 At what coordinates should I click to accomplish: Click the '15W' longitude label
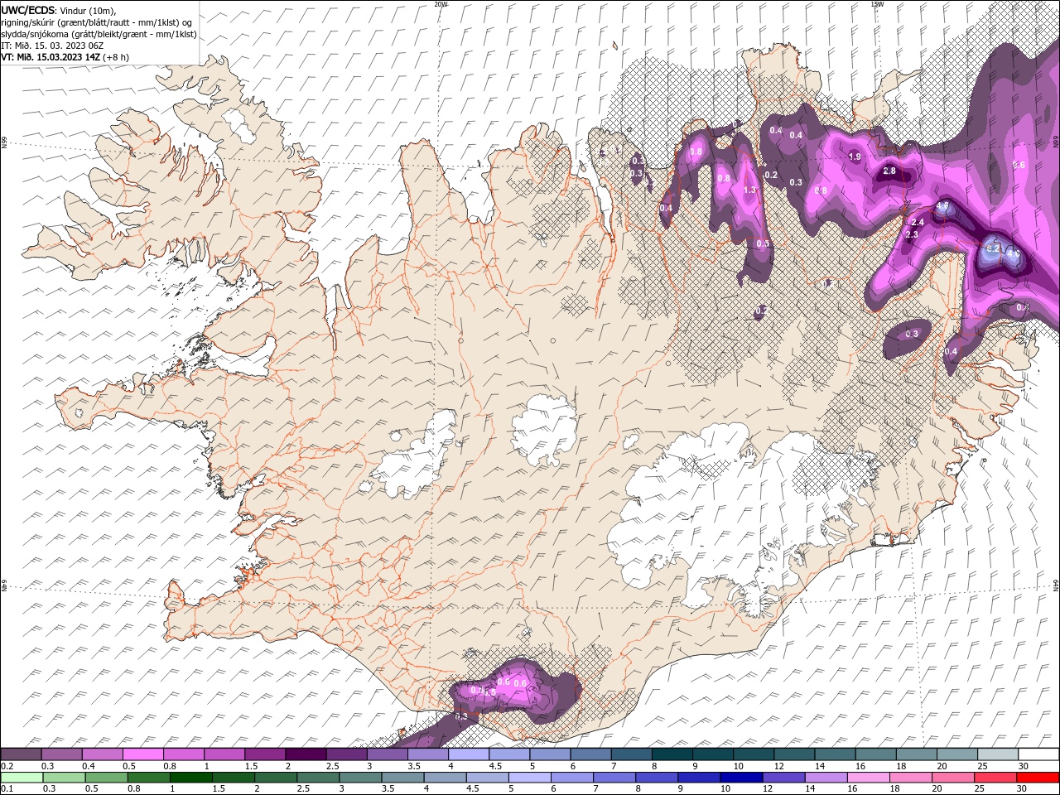[876, 4]
